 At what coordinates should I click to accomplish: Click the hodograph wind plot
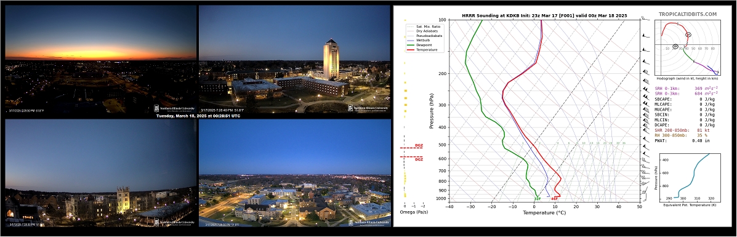pos(687,48)
